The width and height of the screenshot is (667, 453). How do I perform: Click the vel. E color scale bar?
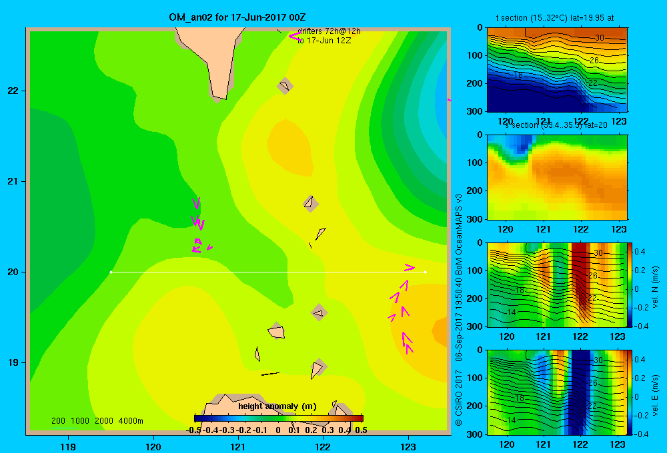[630, 392]
